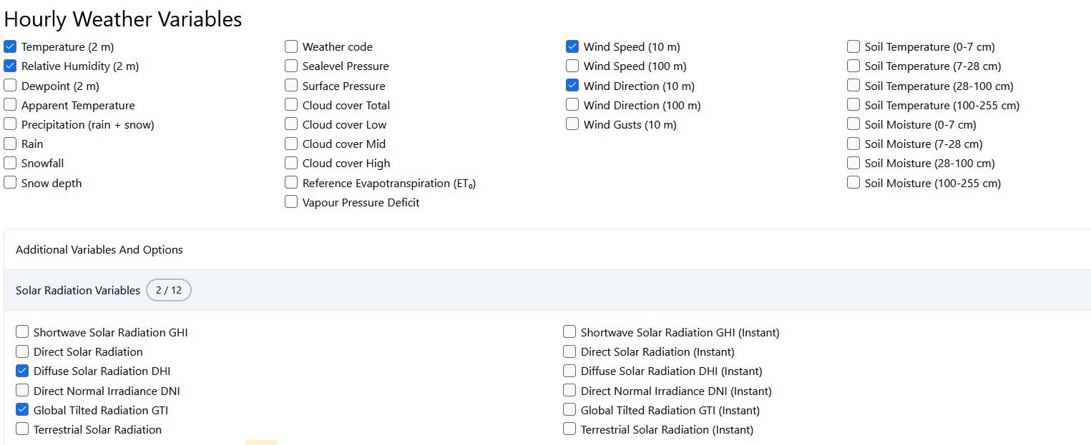Click the 2 / 12 count badge
This screenshot has width=1091, height=445.
click(x=169, y=291)
